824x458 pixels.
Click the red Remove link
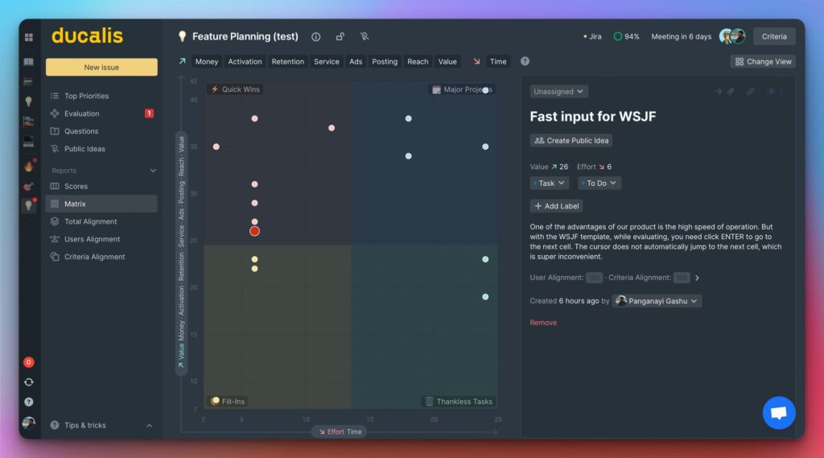click(543, 323)
